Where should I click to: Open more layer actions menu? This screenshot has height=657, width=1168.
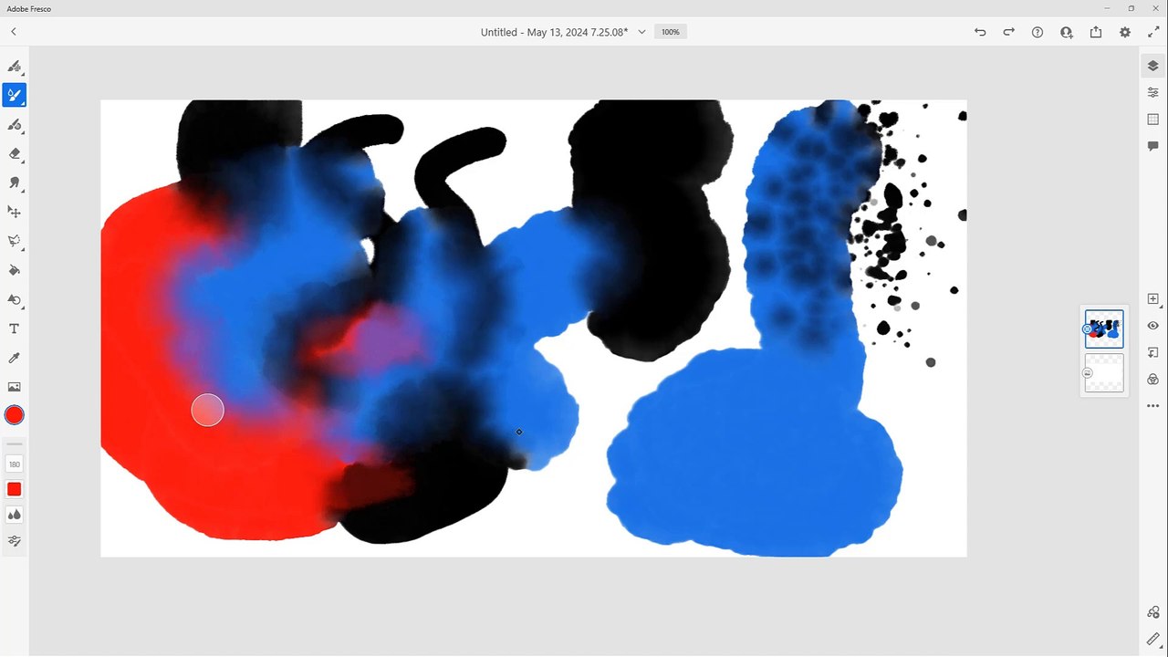[1153, 406]
